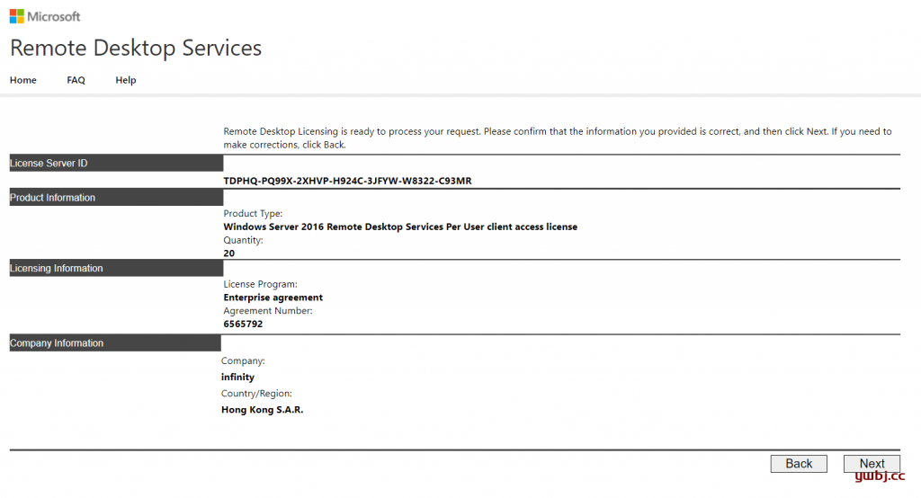Select the Windows Server 2016 product type text
The image size is (921, 498).
[400, 227]
